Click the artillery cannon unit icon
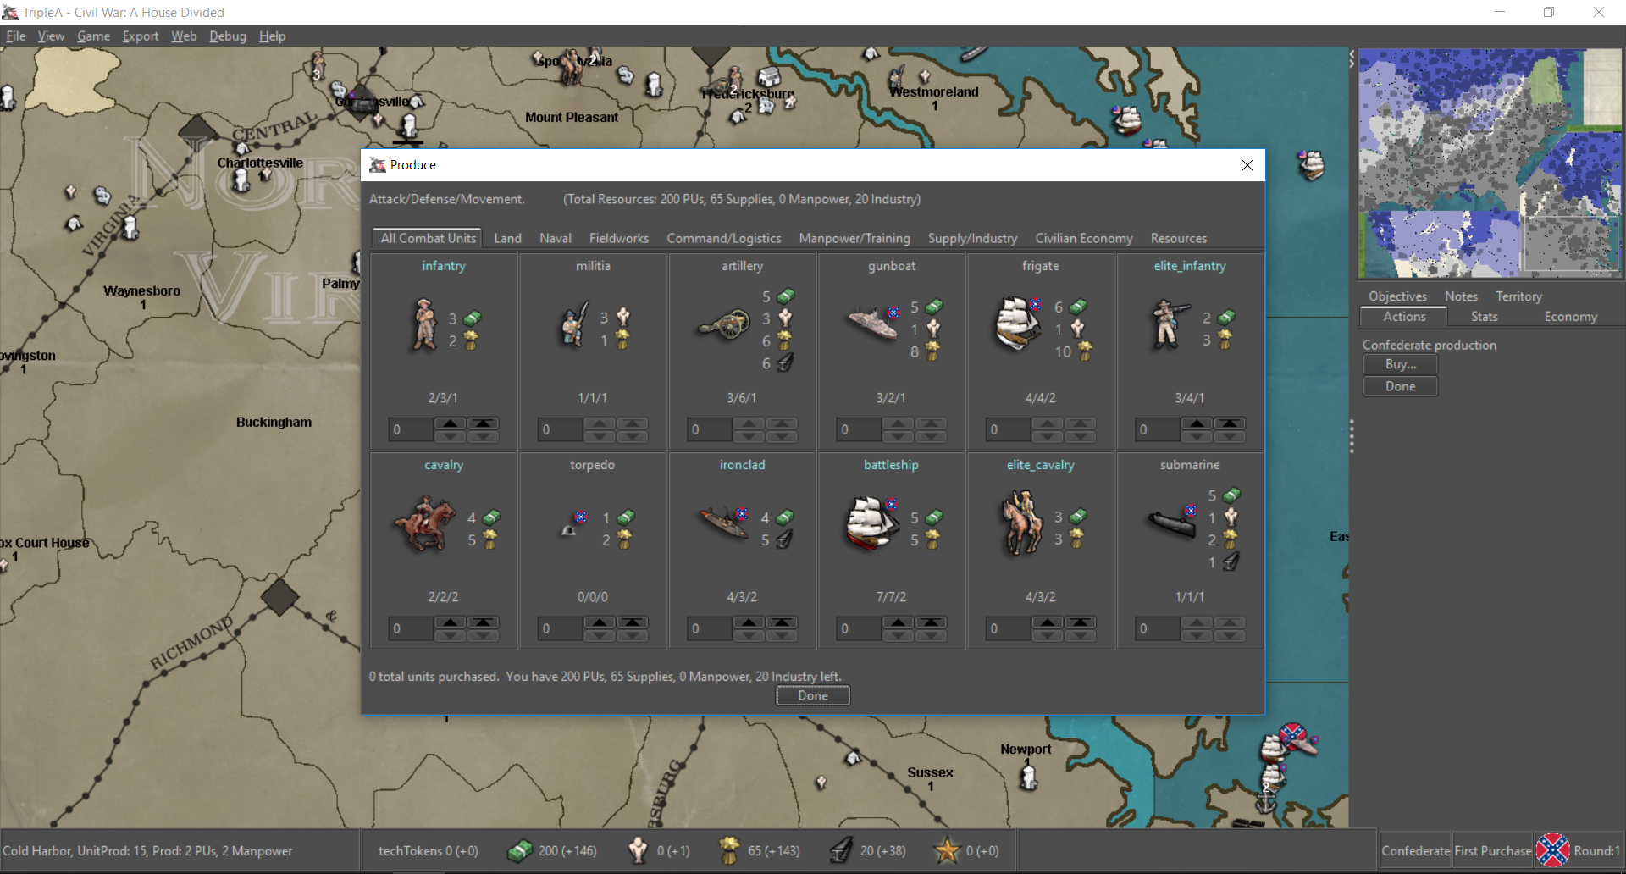Screen dimensions: 1626x874 point(725,325)
